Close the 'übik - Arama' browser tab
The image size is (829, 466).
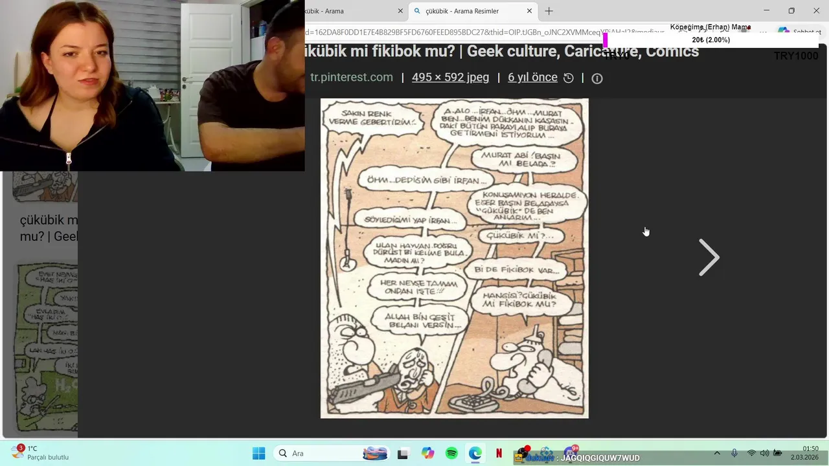(x=400, y=11)
